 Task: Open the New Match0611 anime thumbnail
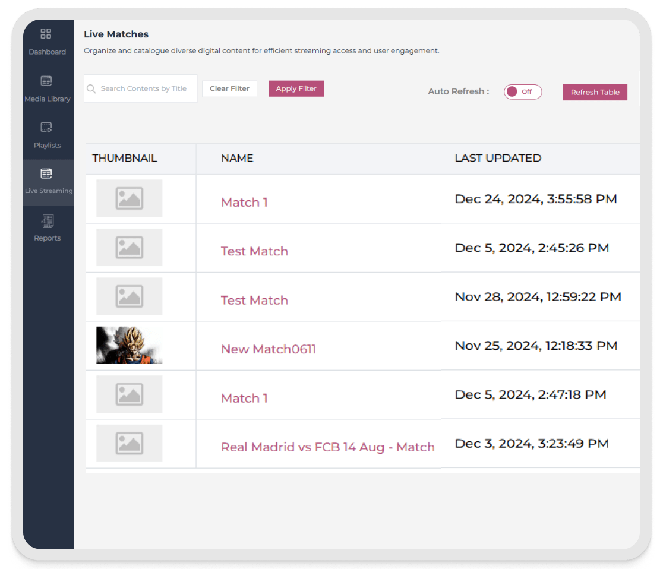[x=129, y=345]
